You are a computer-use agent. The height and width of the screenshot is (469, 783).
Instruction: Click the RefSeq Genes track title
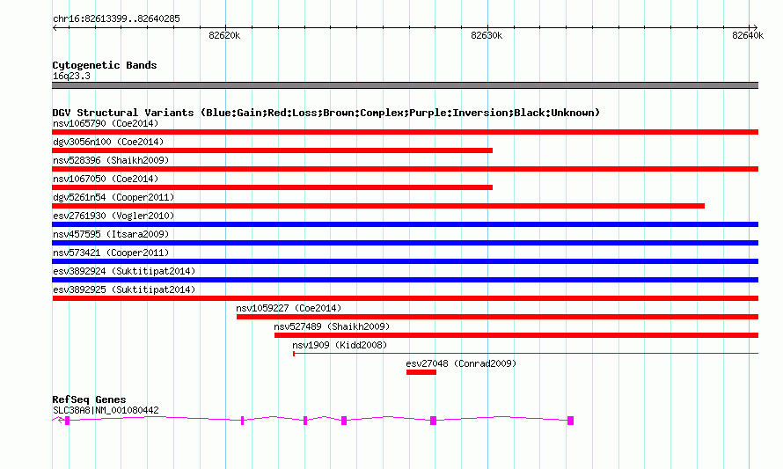click(89, 399)
